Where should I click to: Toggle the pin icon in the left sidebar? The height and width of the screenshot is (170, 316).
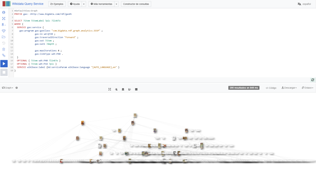coord(4,25)
